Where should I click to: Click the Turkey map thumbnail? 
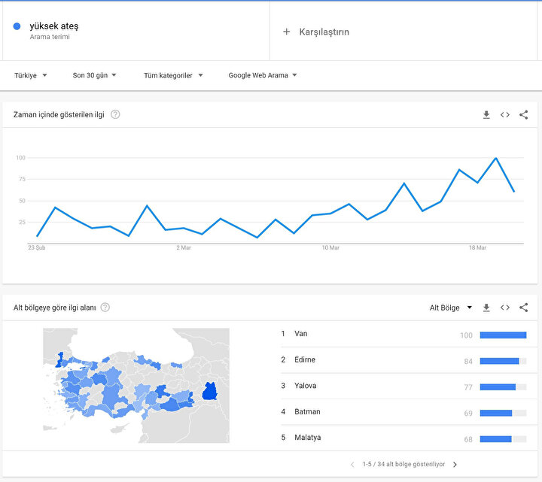[x=136, y=385]
